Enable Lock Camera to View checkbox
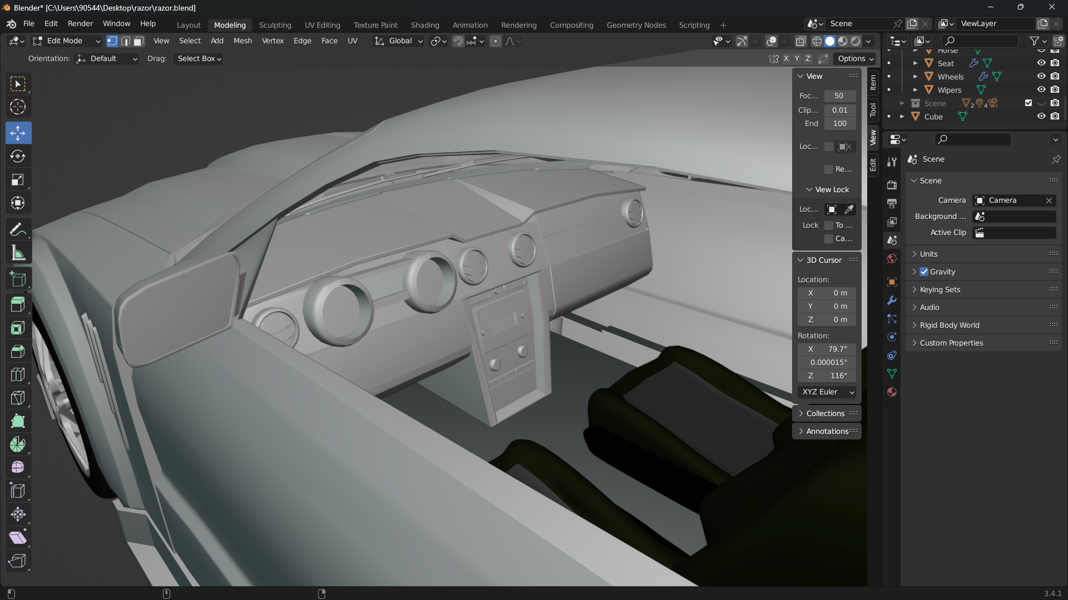Viewport: 1068px width, 600px height. tap(829, 238)
